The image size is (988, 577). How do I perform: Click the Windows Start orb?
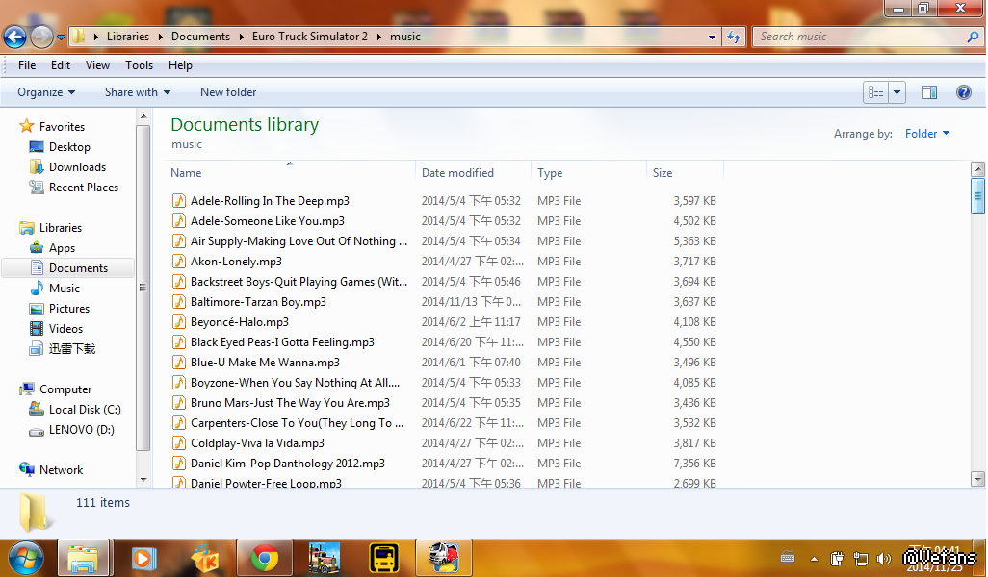click(26, 558)
